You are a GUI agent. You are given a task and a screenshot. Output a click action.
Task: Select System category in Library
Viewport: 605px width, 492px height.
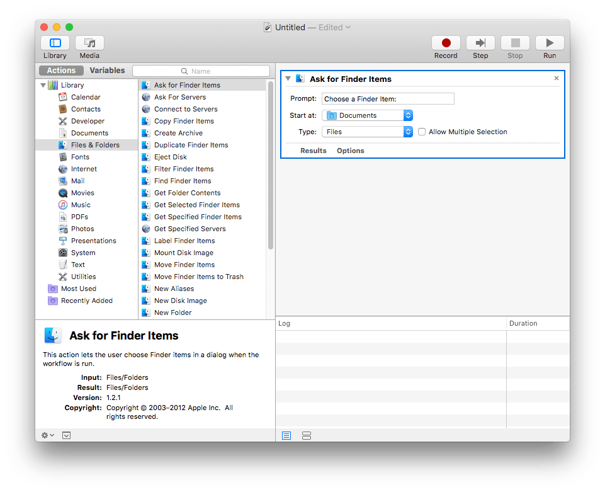pyautogui.click(x=83, y=253)
